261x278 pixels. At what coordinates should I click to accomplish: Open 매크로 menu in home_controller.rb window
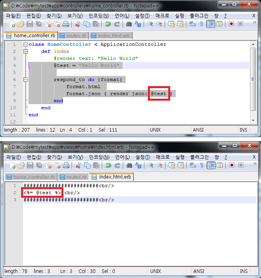(x=162, y=16)
